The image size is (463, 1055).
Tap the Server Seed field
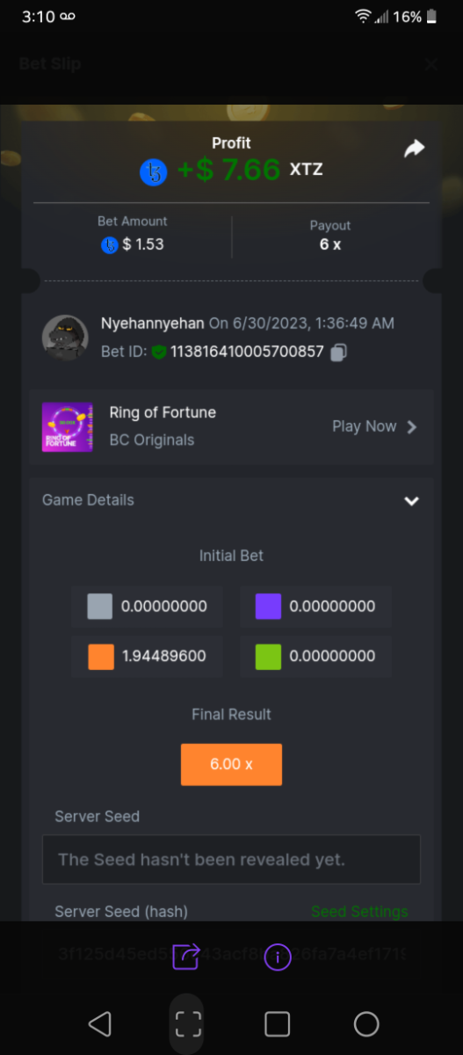[x=231, y=859]
